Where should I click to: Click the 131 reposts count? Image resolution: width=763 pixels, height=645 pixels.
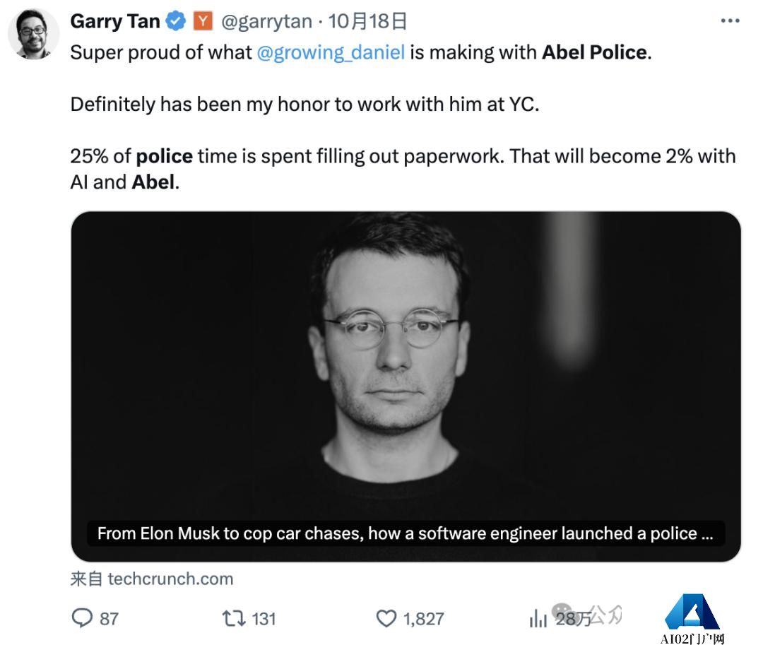[264, 619]
